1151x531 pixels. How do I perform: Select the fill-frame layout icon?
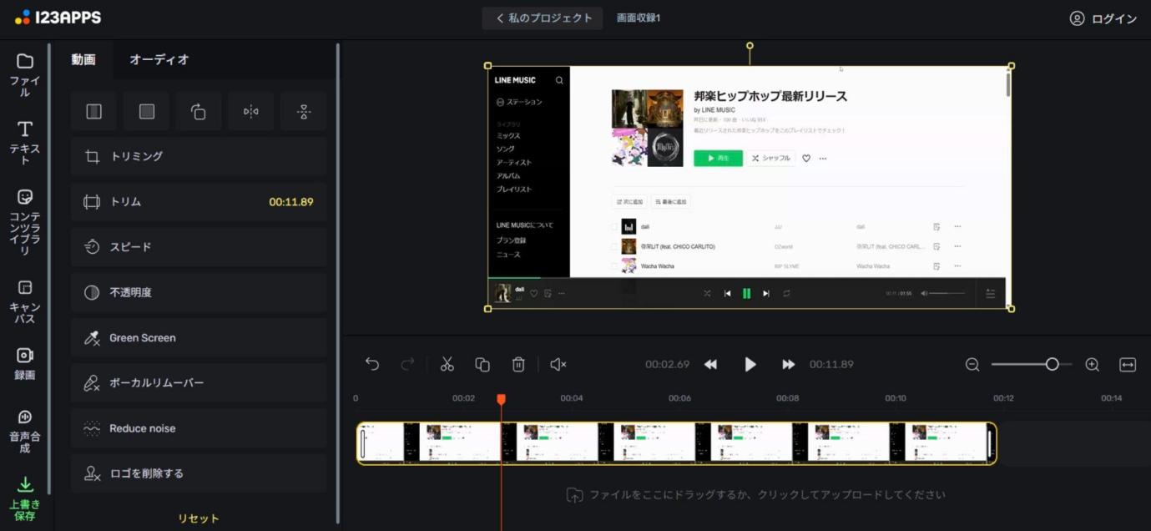pos(146,111)
